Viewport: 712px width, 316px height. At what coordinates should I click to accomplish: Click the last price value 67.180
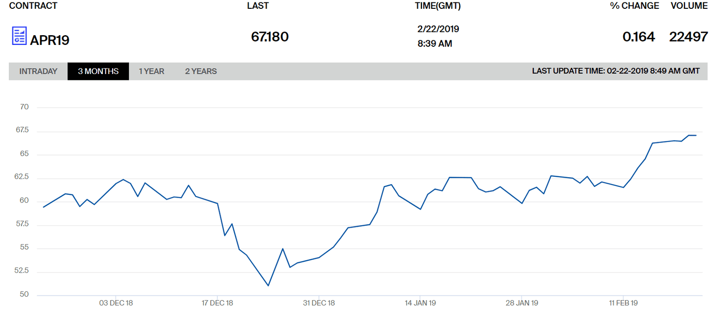point(270,37)
